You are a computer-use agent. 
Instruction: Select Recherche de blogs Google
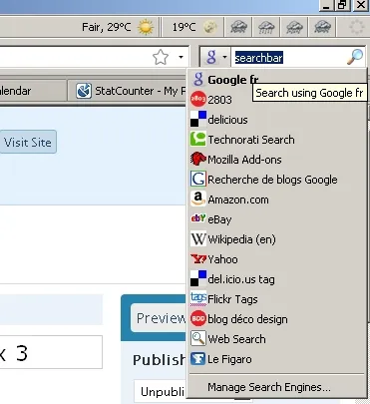point(276,180)
